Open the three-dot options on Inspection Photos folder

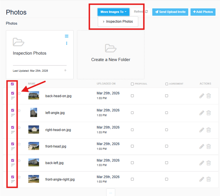click(x=67, y=43)
